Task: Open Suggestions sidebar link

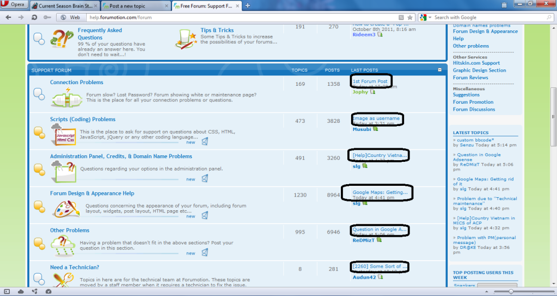Action: 466,95
